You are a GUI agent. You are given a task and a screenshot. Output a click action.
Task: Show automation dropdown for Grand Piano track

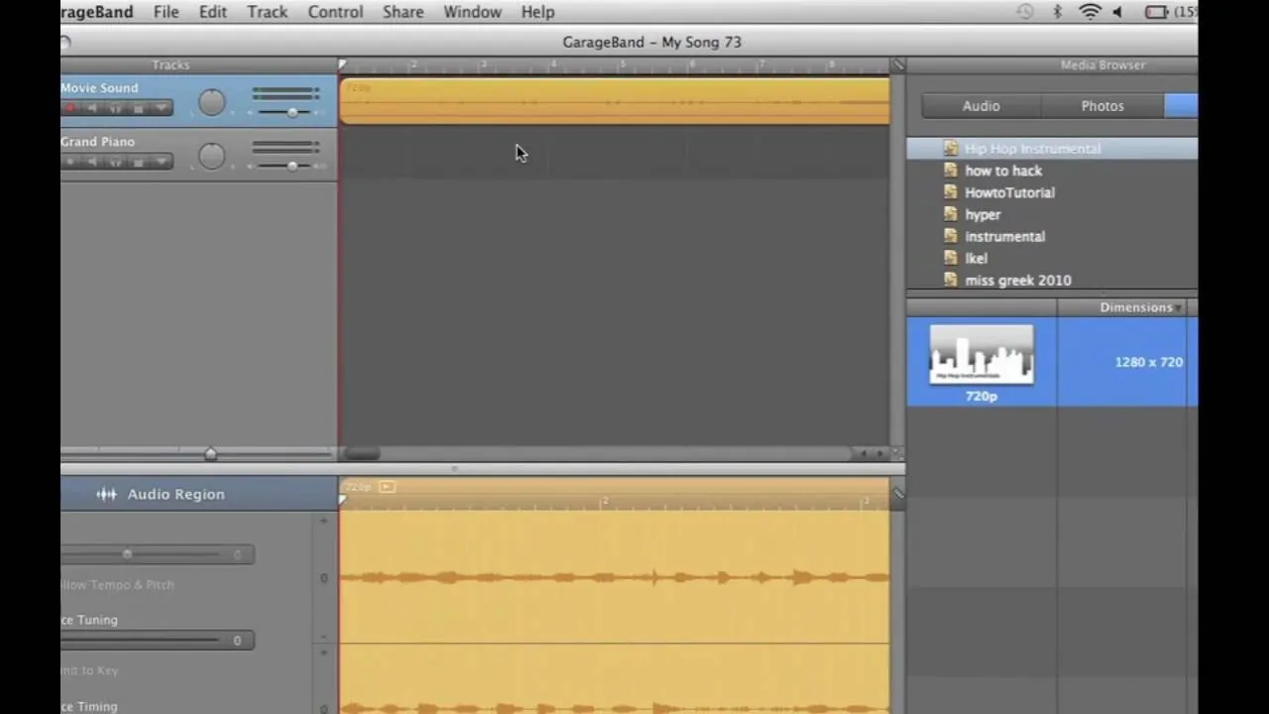[162, 162]
